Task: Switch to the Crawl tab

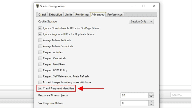Action: pyautogui.click(x=42, y=15)
